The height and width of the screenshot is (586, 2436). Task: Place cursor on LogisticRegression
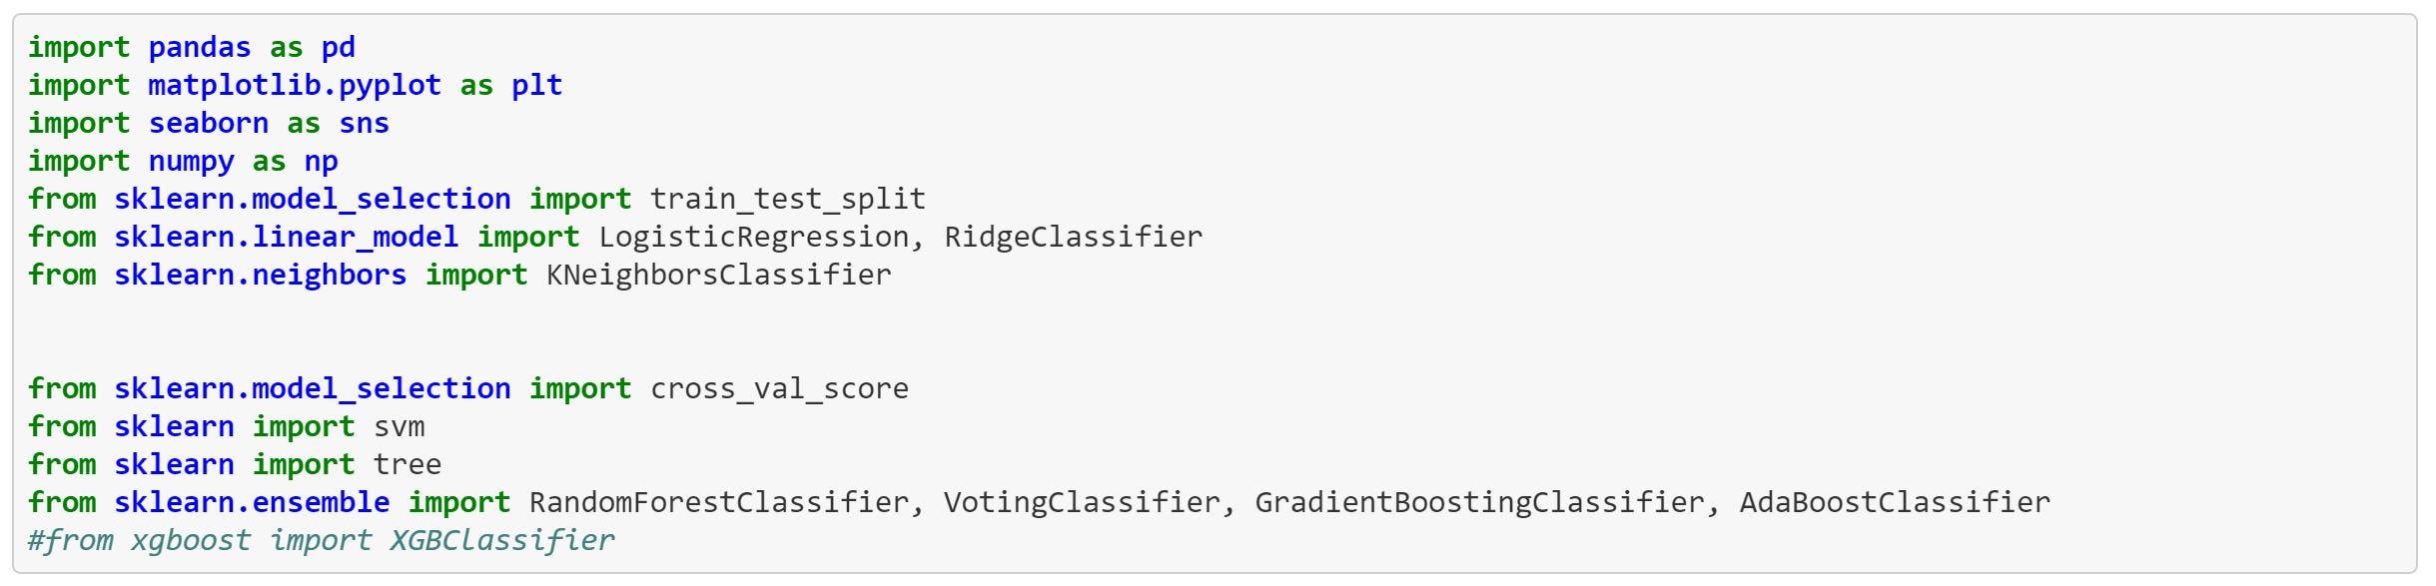[x=753, y=238]
